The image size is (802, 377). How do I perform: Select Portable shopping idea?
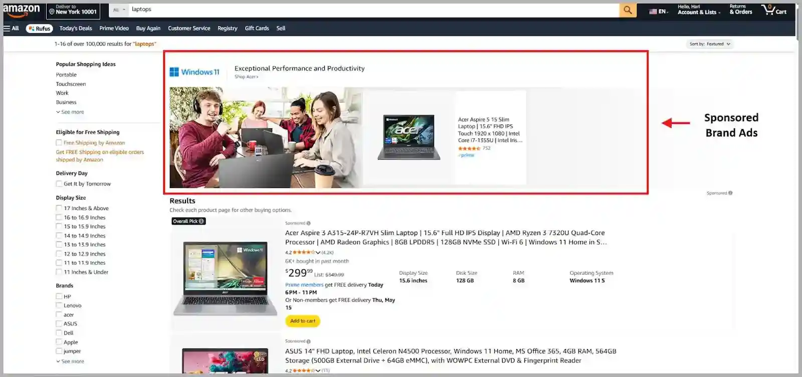pos(66,75)
